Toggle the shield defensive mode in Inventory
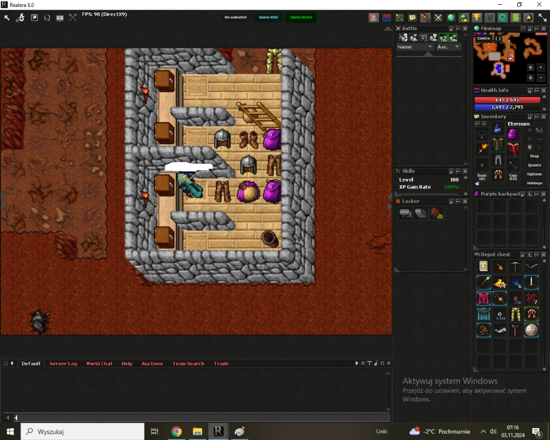The image size is (550, 440). click(530, 147)
